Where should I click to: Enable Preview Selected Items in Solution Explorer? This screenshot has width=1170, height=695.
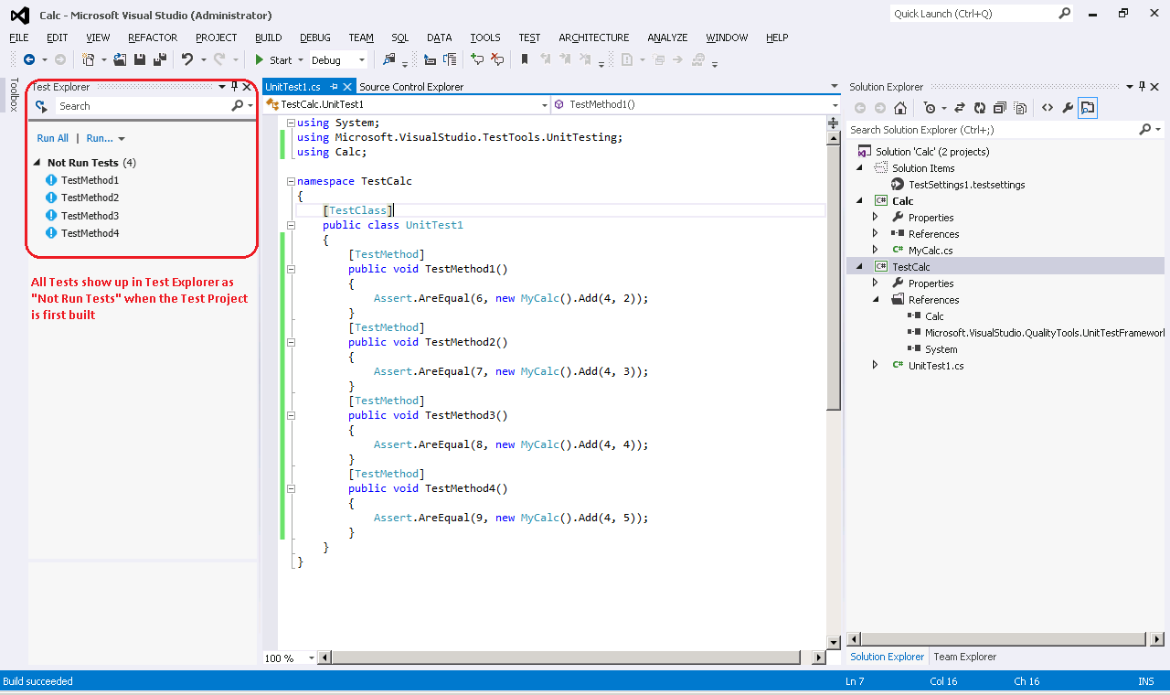(x=1018, y=107)
